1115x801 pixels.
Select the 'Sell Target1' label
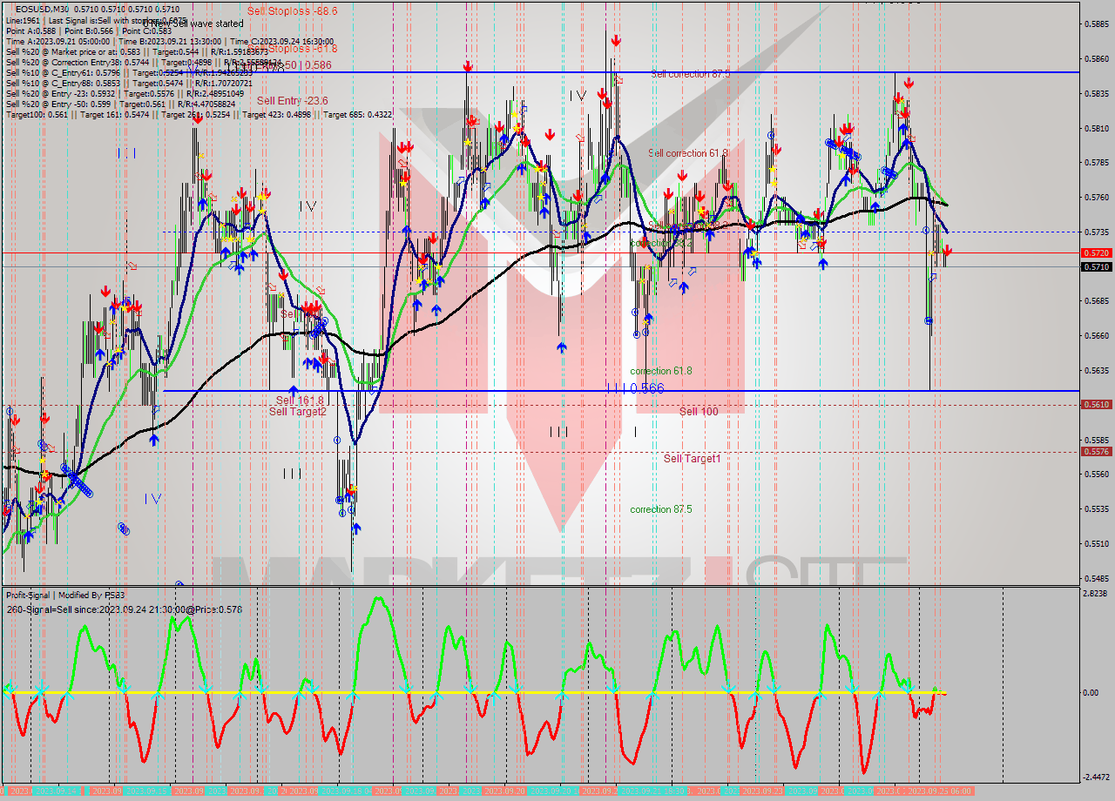pos(692,458)
